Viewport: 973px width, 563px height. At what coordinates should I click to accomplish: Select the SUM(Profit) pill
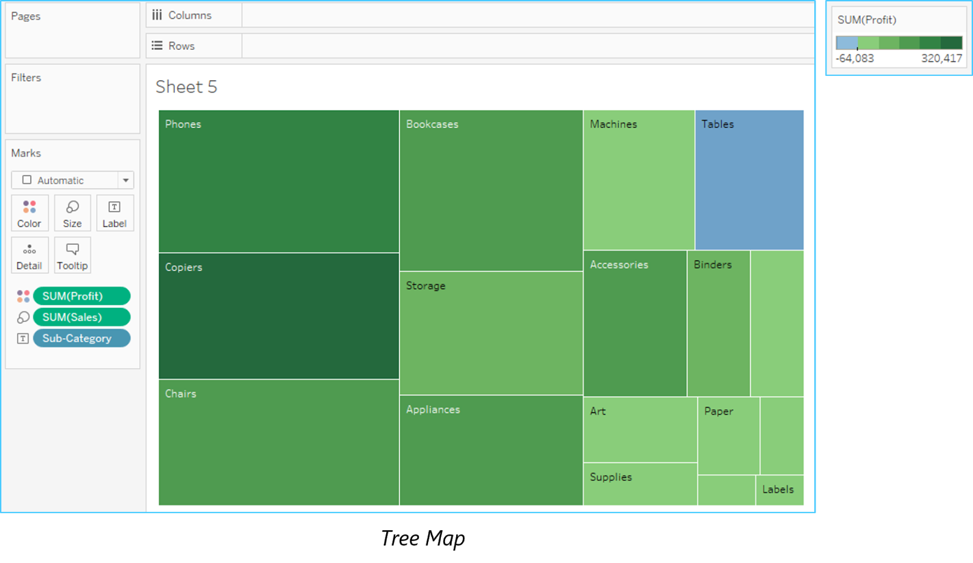[x=81, y=296]
